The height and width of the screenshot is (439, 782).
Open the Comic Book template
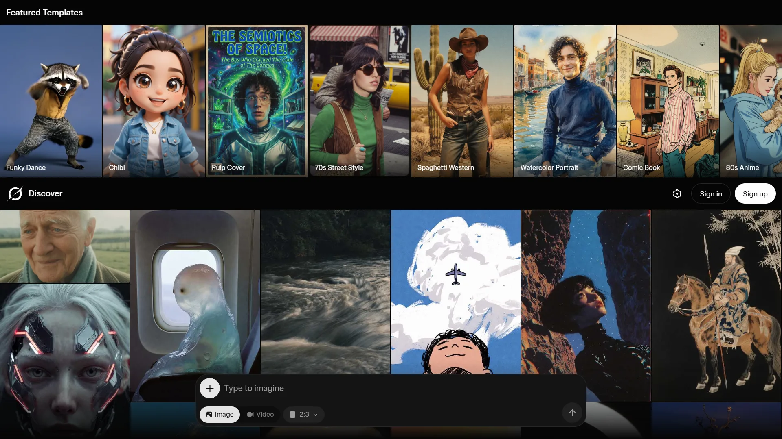(x=668, y=101)
